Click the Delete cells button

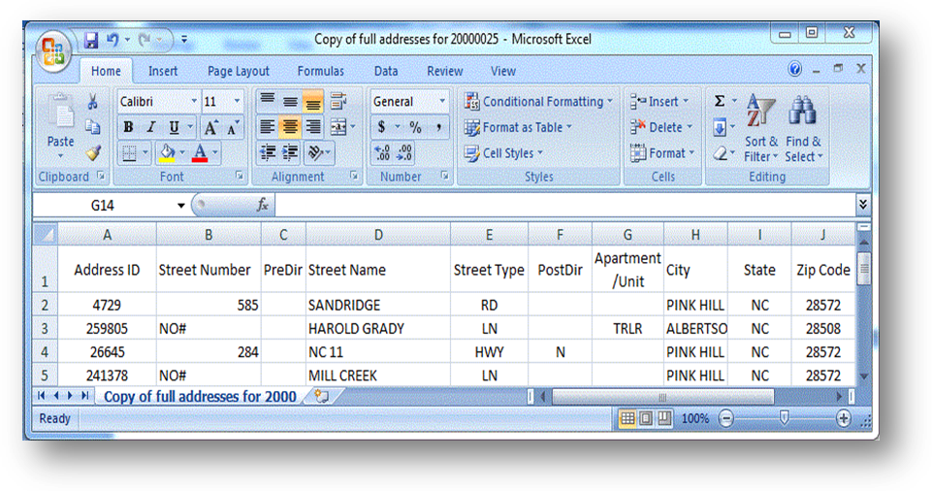(661, 127)
